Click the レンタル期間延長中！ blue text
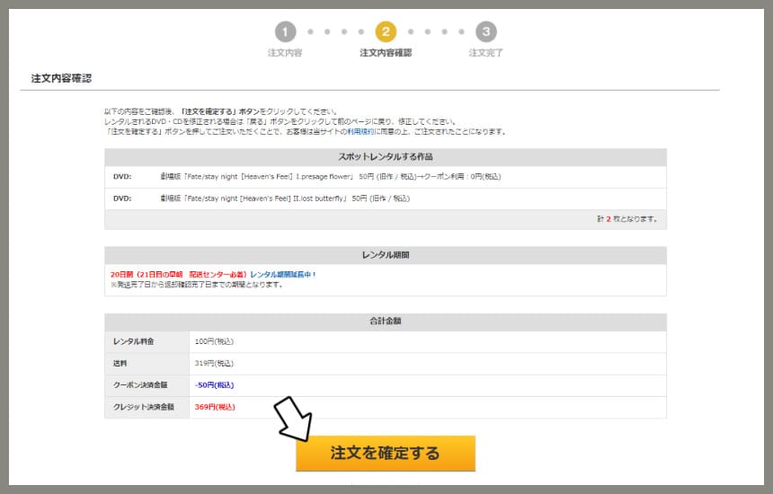773x494 pixels. click(x=283, y=274)
